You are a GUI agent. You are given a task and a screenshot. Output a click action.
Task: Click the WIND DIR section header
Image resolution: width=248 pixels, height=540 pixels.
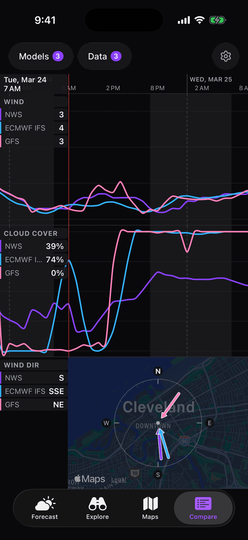point(21,365)
